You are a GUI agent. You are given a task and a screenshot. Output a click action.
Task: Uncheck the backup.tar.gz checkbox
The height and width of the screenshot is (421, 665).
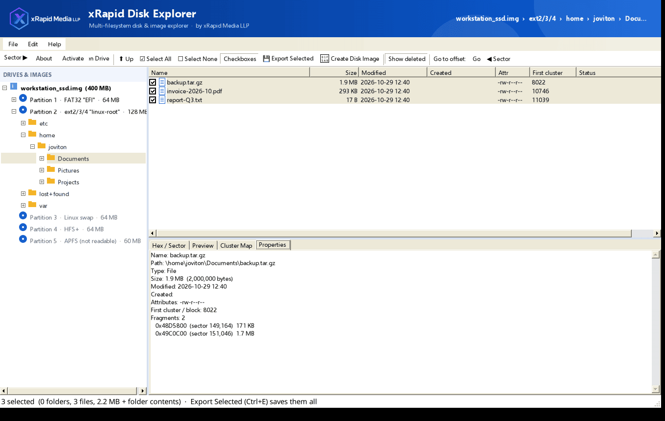coord(153,82)
